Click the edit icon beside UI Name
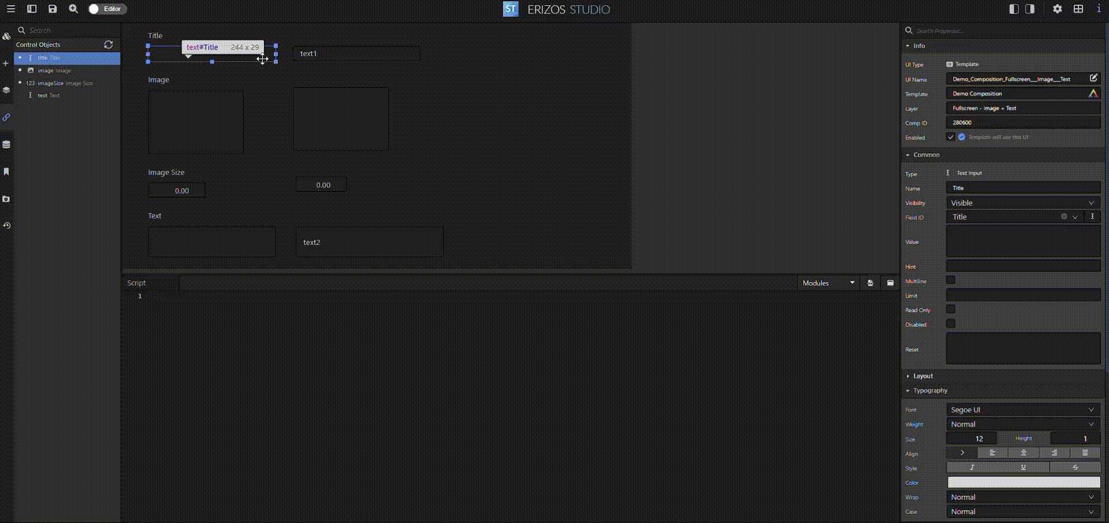The height and width of the screenshot is (523, 1109). tap(1093, 78)
